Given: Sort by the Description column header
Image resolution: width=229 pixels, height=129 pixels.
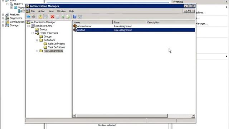Looking at the screenshot, I should point(170,22).
